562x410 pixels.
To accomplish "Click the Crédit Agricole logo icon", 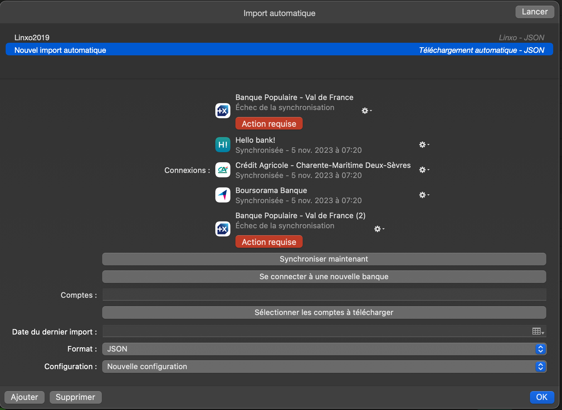I will click(223, 170).
